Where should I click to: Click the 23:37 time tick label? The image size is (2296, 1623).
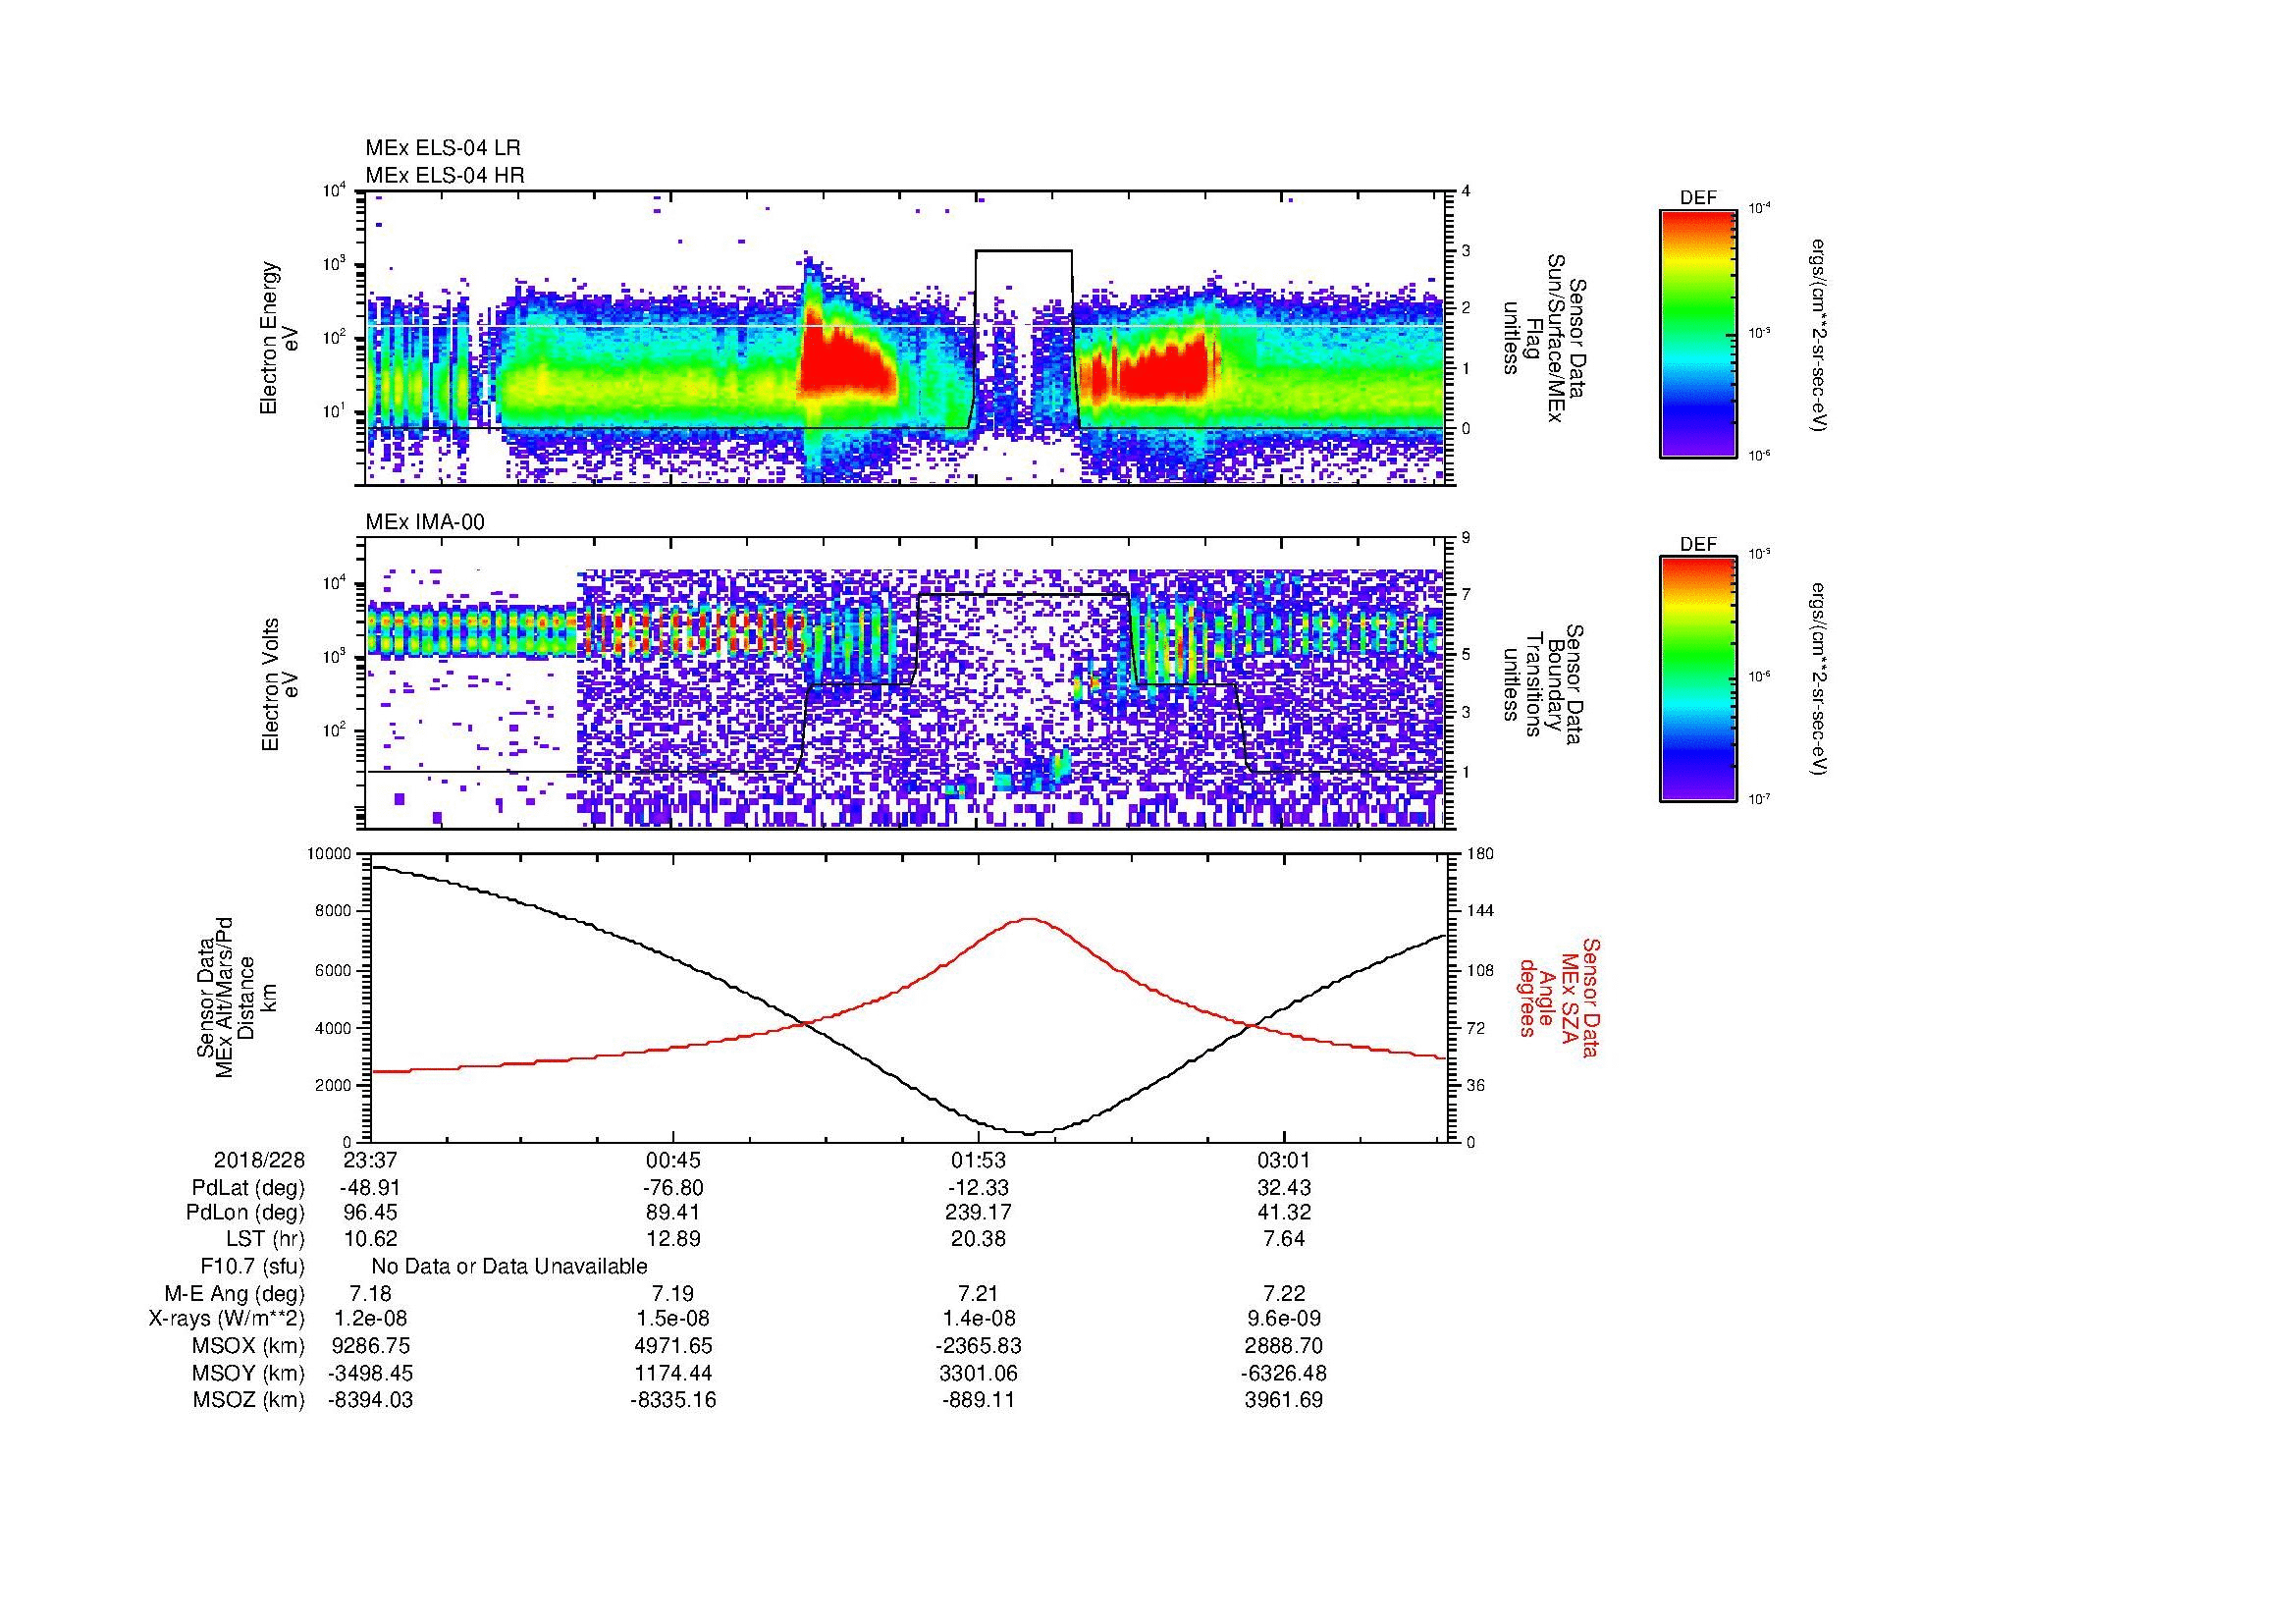(x=371, y=1160)
